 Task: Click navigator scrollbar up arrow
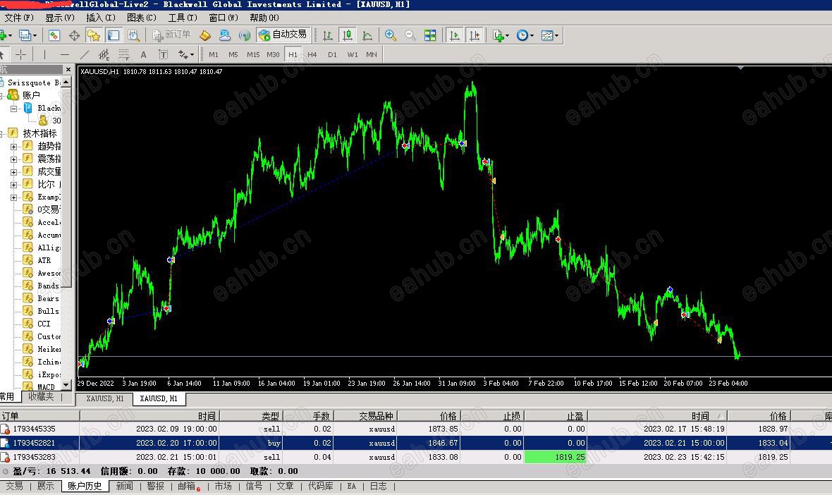point(66,82)
